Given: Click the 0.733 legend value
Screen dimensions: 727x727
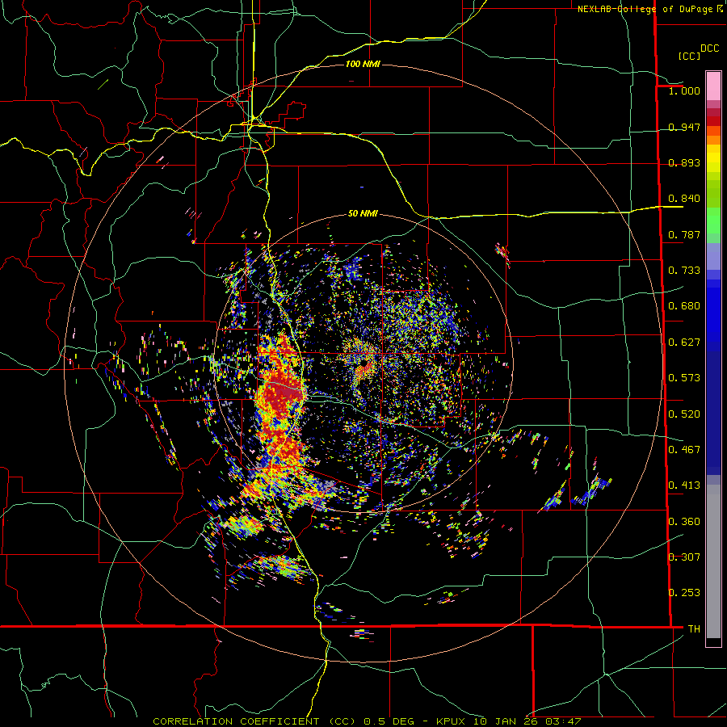Looking at the screenshot, I should (684, 271).
